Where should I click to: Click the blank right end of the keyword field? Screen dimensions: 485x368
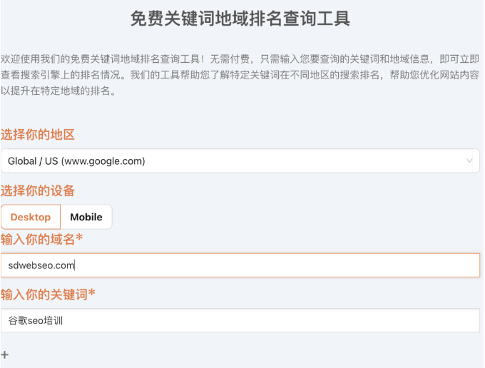(x=428, y=320)
